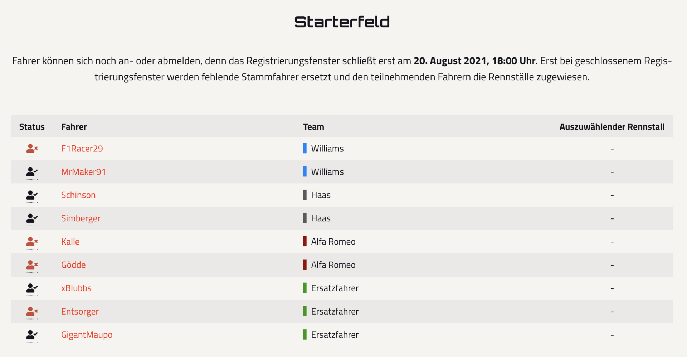Open F1Racer29's driver profile link
The height and width of the screenshot is (357, 687).
82,149
